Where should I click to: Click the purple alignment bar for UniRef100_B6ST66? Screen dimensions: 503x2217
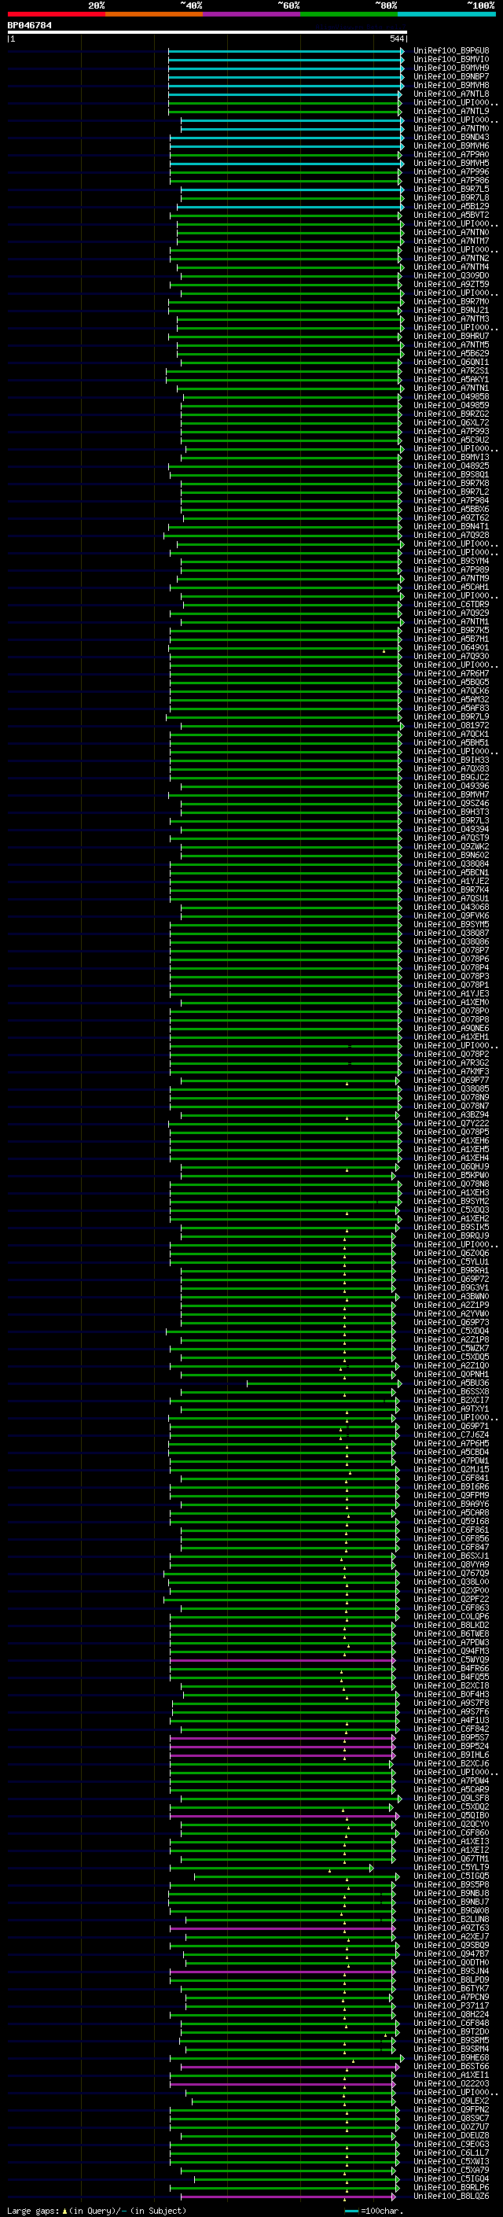click(290, 2066)
